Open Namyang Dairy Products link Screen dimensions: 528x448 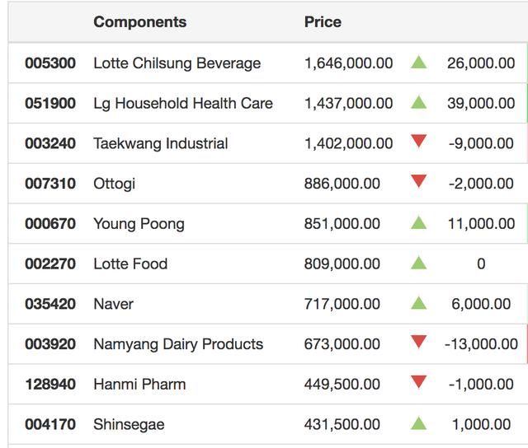(x=178, y=344)
